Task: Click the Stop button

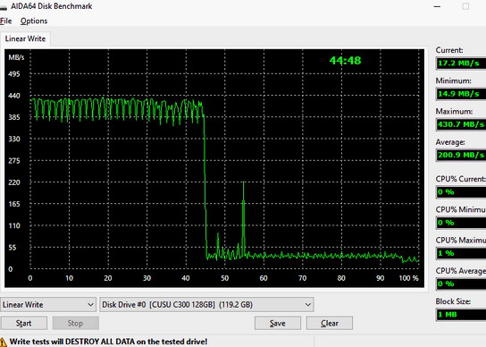Action: [75, 323]
